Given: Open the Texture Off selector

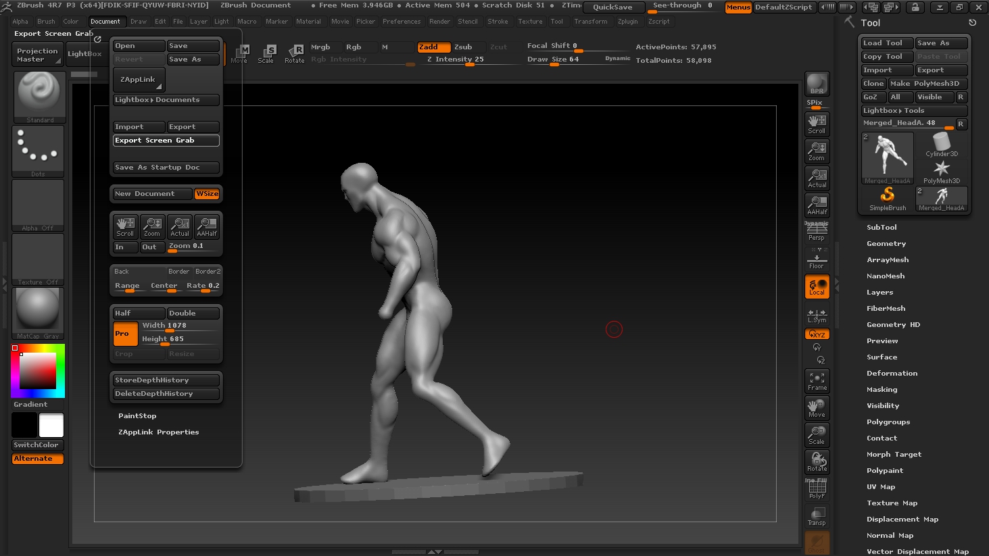Looking at the screenshot, I should (x=38, y=259).
